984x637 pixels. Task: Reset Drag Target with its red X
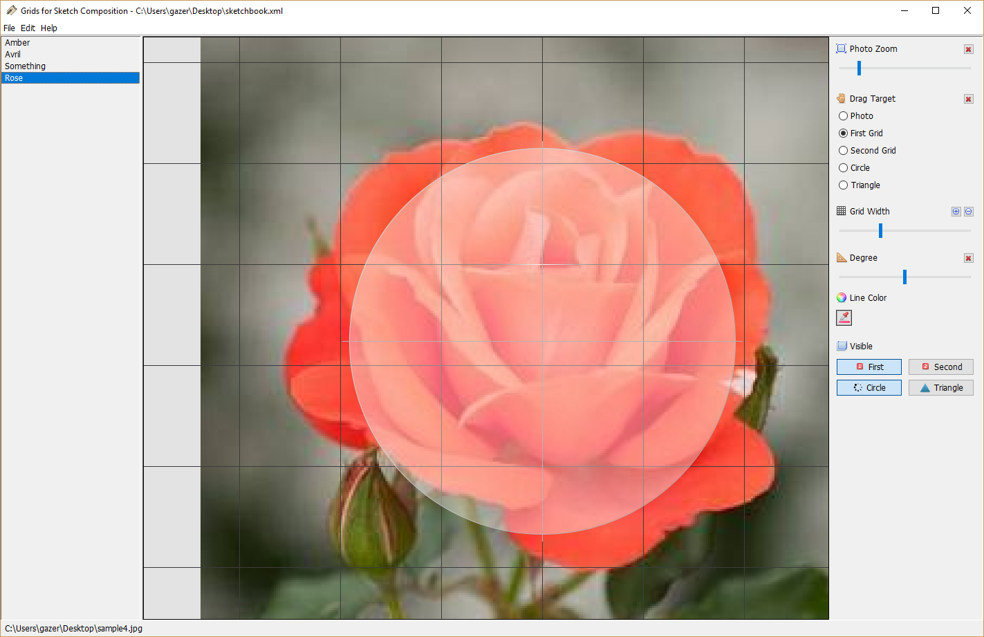(x=969, y=99)
